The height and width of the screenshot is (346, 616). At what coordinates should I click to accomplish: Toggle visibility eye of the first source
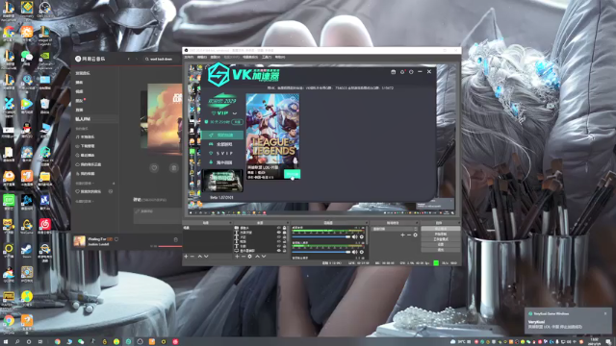coord(279,228)
